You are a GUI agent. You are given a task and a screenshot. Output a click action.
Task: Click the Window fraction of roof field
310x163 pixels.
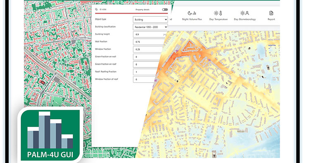click(x=144, y=79)
